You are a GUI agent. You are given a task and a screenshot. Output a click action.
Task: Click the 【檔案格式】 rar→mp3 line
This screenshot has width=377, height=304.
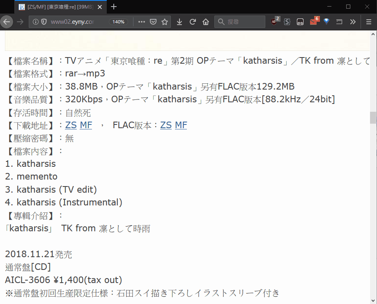55,74
